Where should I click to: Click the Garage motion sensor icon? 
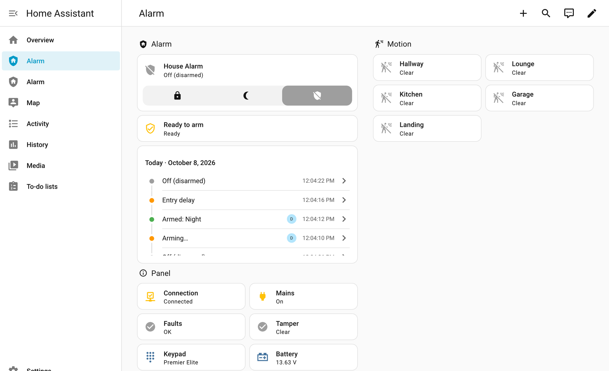(x=498, y=98)
